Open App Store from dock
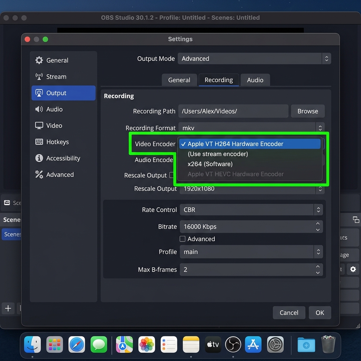This screenshot has height=361, width=361. 253,344
